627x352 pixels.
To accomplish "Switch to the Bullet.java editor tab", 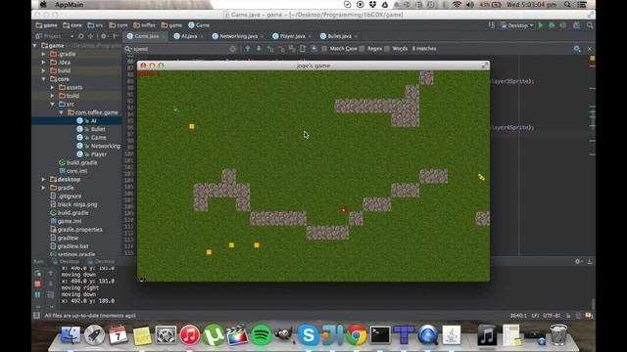I will tap(339, 36).
